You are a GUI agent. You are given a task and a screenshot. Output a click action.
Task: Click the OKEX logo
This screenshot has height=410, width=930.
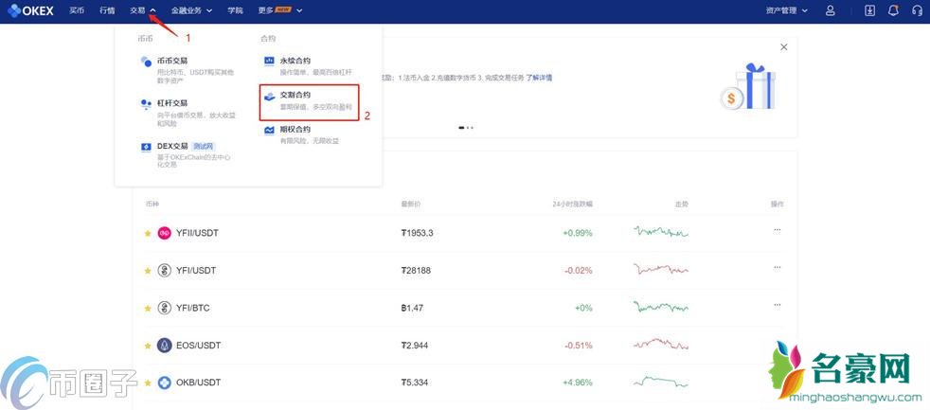click(x=34, y=10)
